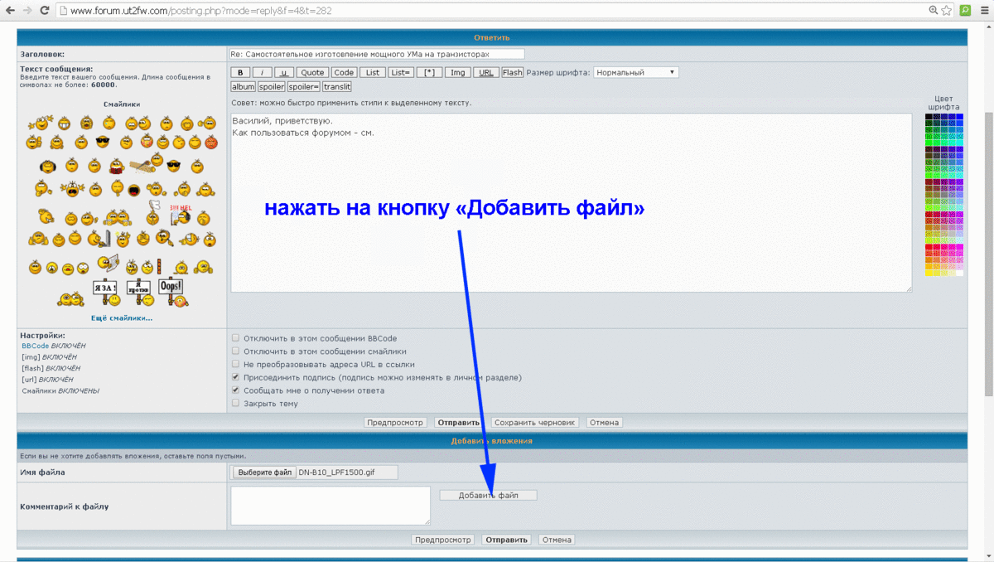Insert the Quote BBCode tag
This screenshot has height=562, width=994.
tap(312, 73)
